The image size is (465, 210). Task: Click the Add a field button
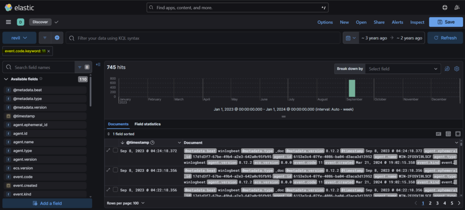[47, 203]
